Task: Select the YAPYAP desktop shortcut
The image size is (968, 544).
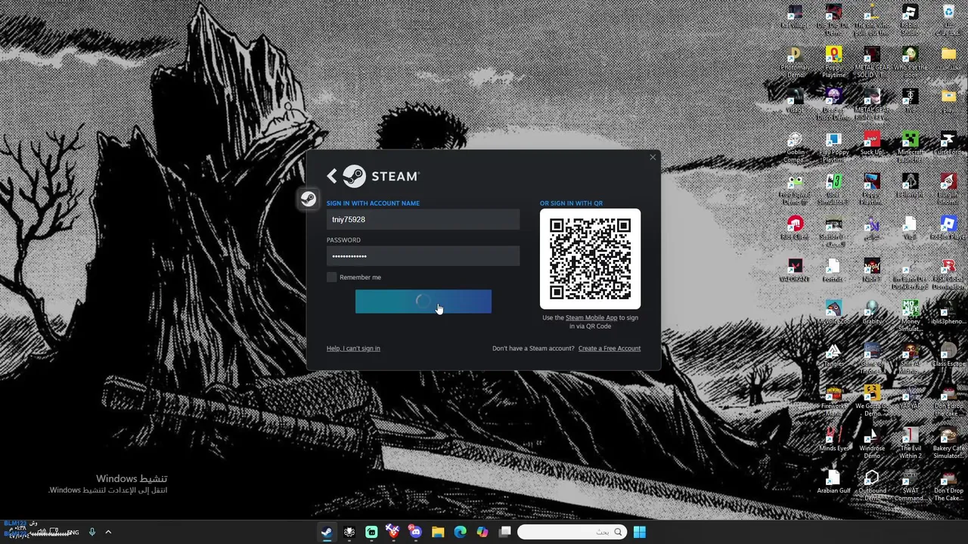Action: (x=910, y=397)
